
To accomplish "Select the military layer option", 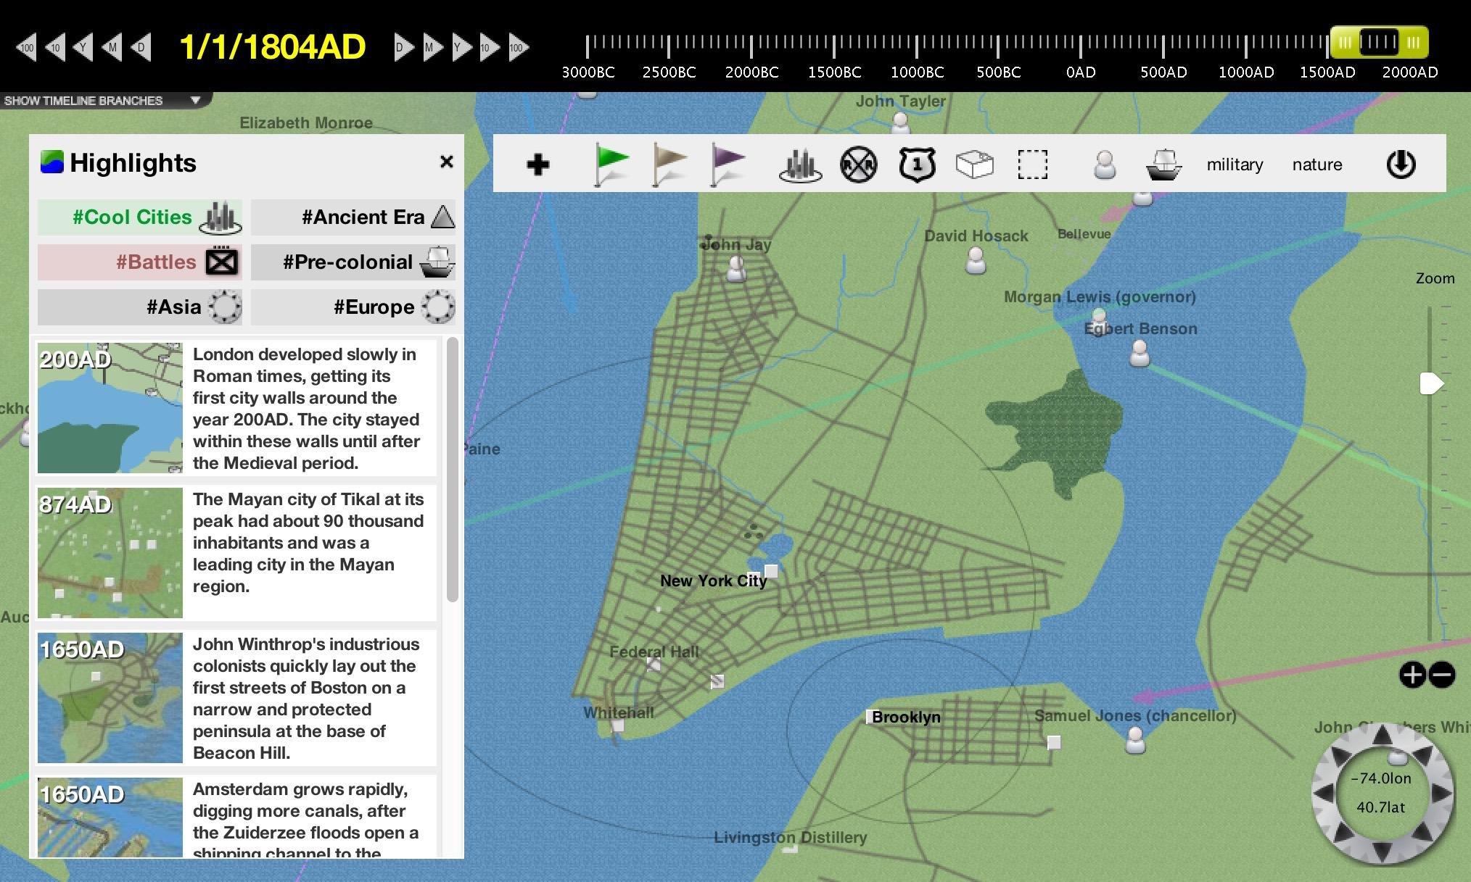I will coord(1235,165).
